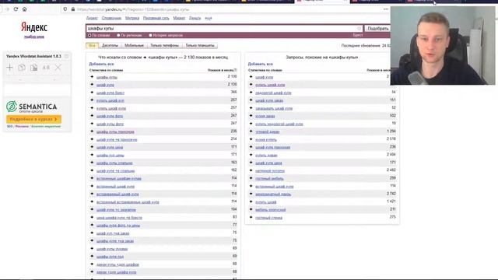498x280 pixels.
Task: Open the three-dot page actions menu in address bar
Action: pos(386,9)
